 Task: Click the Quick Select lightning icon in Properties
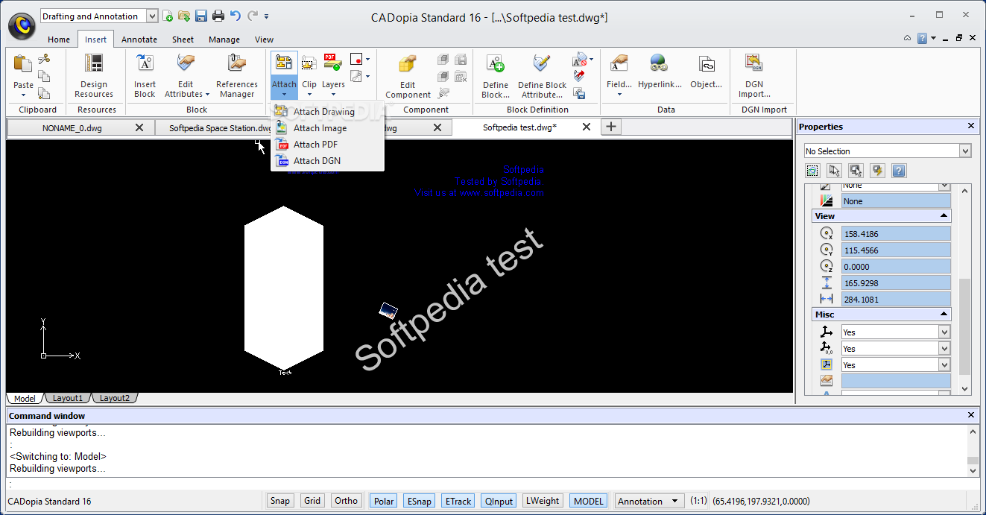(877, 171)
